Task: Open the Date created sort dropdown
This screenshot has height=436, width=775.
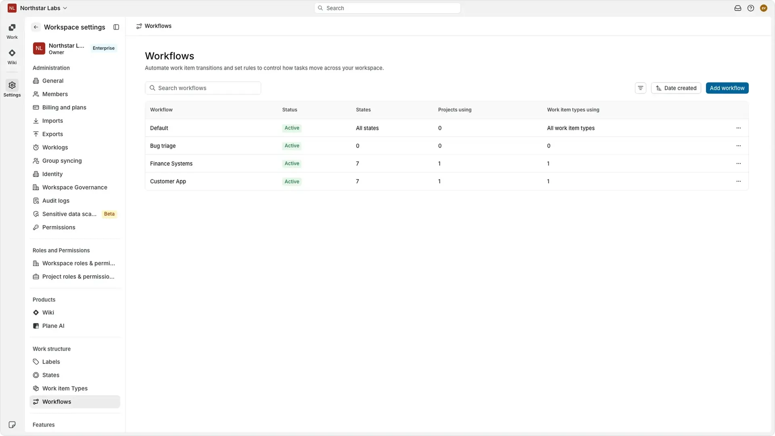Action: click(x=676, y=88)
